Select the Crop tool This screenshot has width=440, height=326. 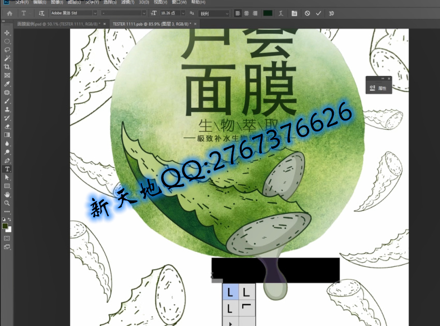pyautogui.click(x=7, y=67)
